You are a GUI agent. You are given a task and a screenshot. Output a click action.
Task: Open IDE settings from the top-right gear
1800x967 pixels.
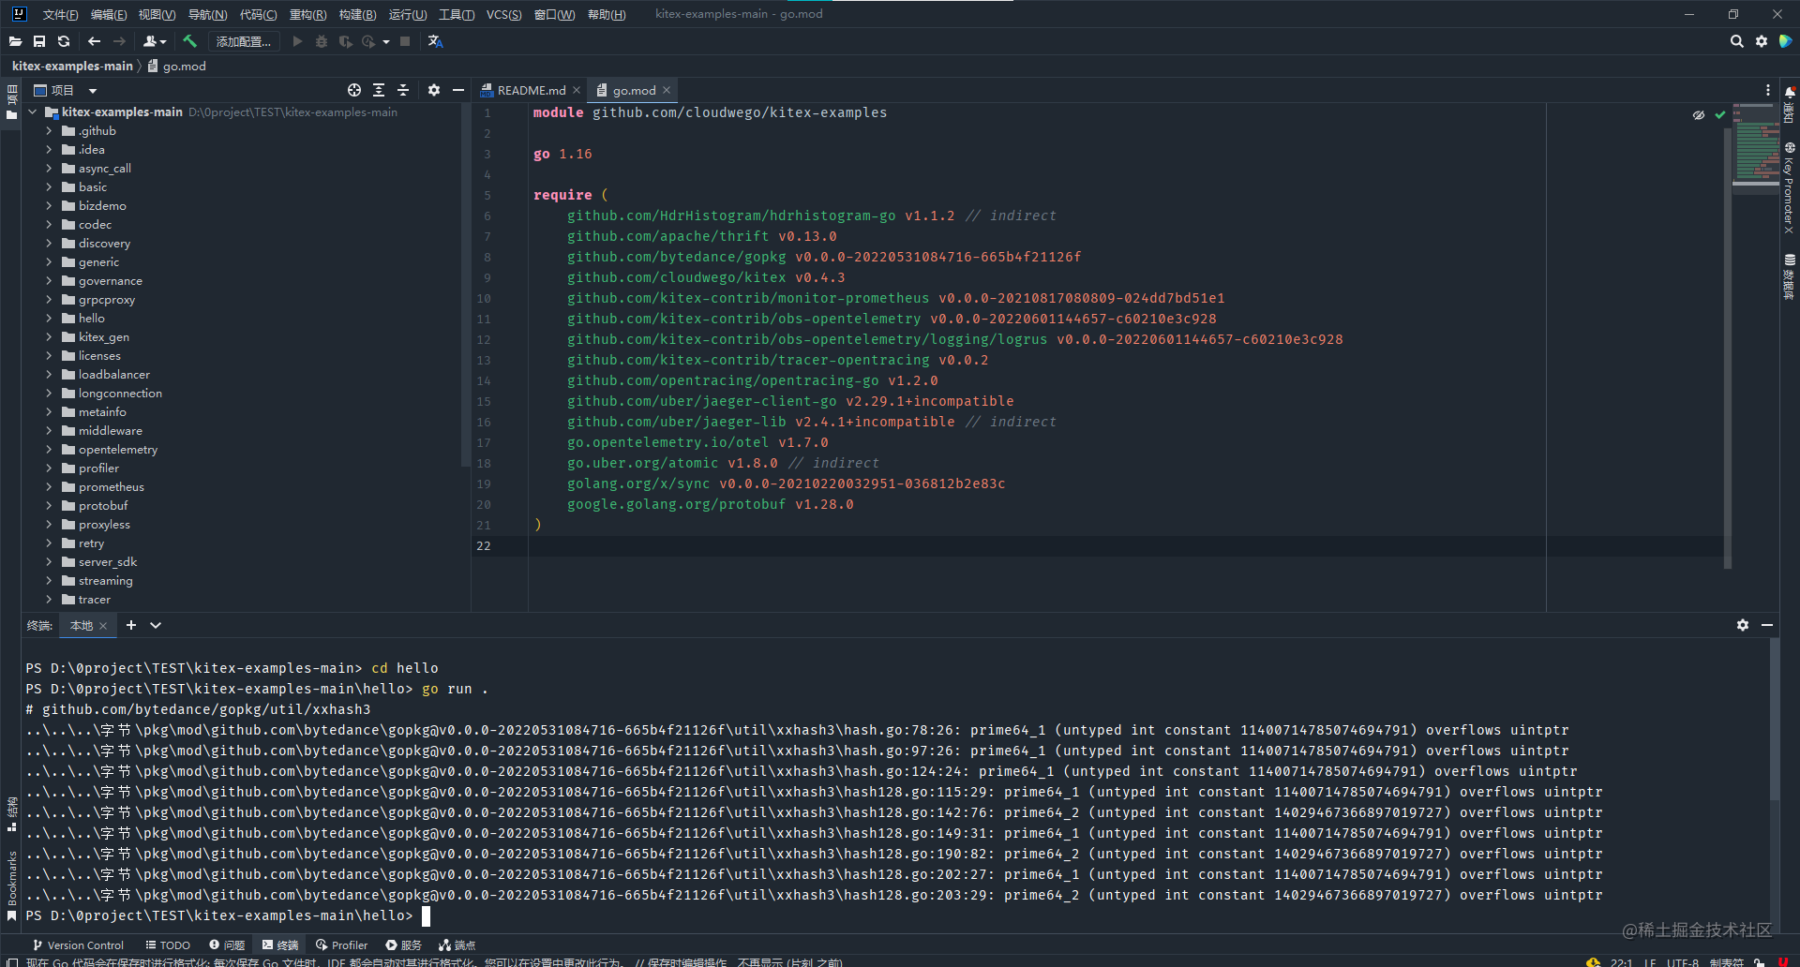point(1762,41)
